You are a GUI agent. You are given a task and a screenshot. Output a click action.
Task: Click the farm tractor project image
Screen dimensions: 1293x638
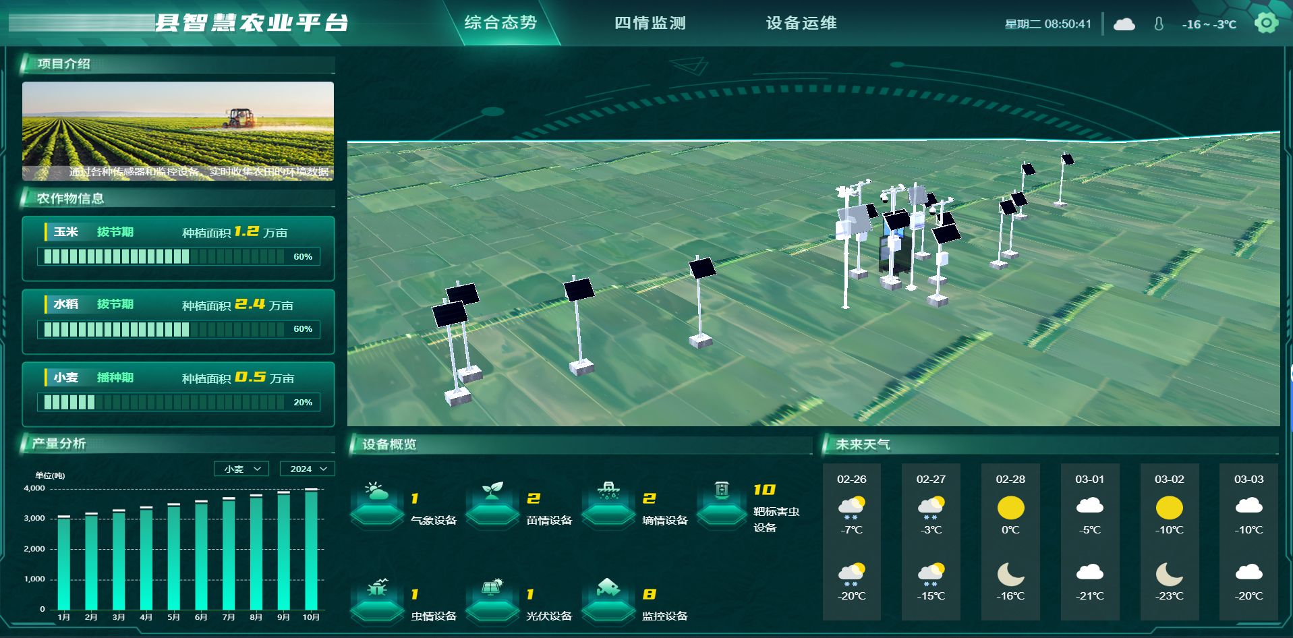coord(178,131)
